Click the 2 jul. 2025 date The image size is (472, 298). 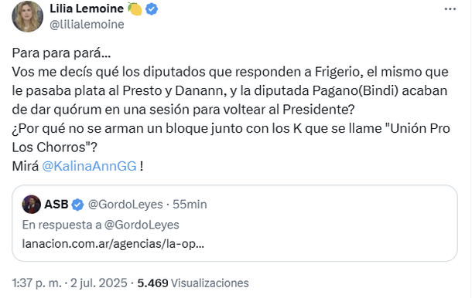click(x=99, y=283)
